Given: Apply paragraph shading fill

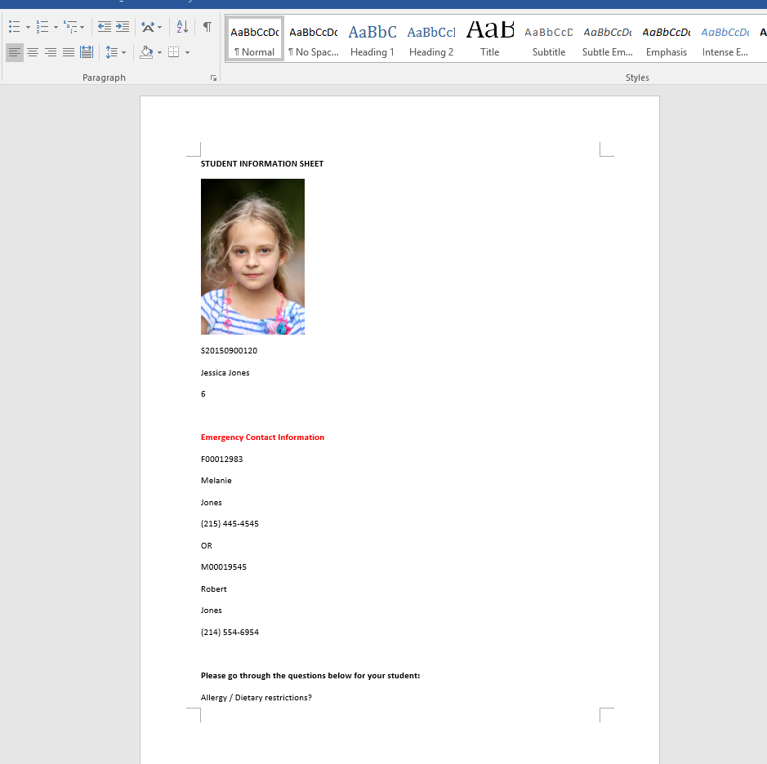Looking at the screenshot, I should tap(146, 52).
